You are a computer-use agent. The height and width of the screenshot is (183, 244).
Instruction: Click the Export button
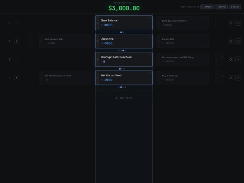[x=221, y=7]
